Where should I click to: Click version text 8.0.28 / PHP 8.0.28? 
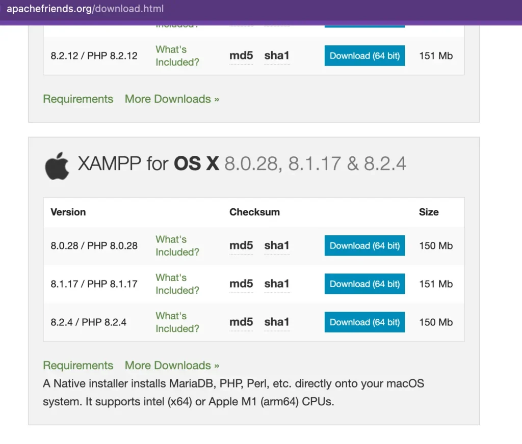(94, 246)
